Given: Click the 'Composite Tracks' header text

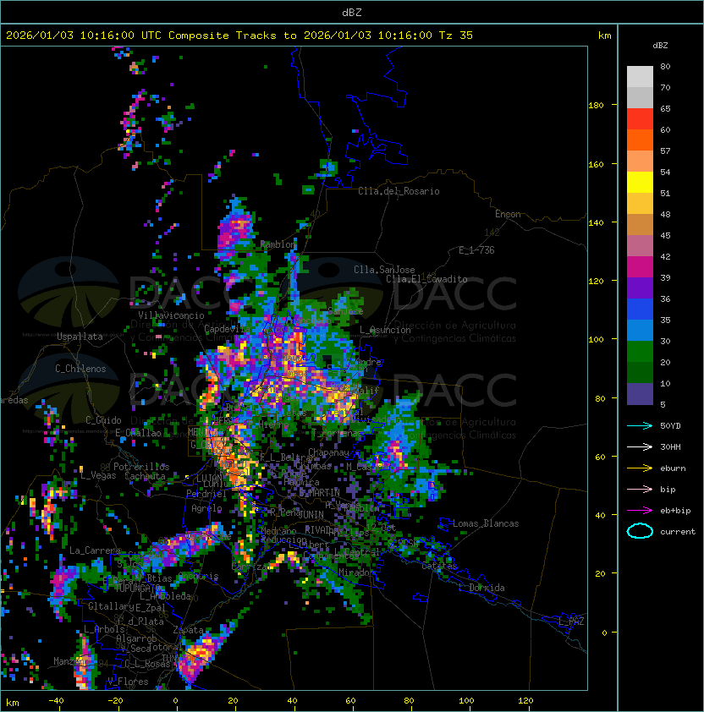Looking at the screenshot, I should 223,36.
